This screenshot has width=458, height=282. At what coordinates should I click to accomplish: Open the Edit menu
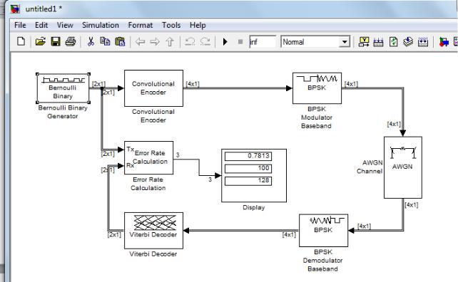click(41, 25)
